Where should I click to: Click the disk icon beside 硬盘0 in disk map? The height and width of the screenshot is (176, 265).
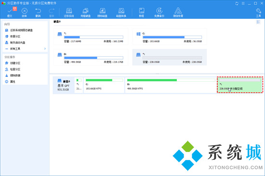[59, 81]
